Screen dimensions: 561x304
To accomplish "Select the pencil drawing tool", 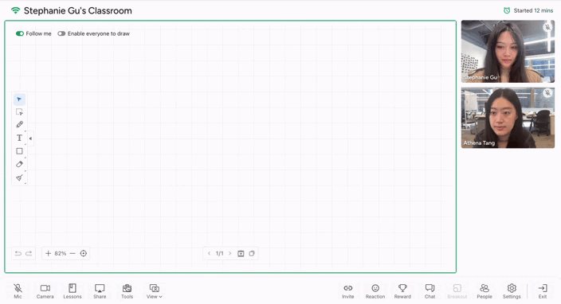I will [x=19, y=125].
